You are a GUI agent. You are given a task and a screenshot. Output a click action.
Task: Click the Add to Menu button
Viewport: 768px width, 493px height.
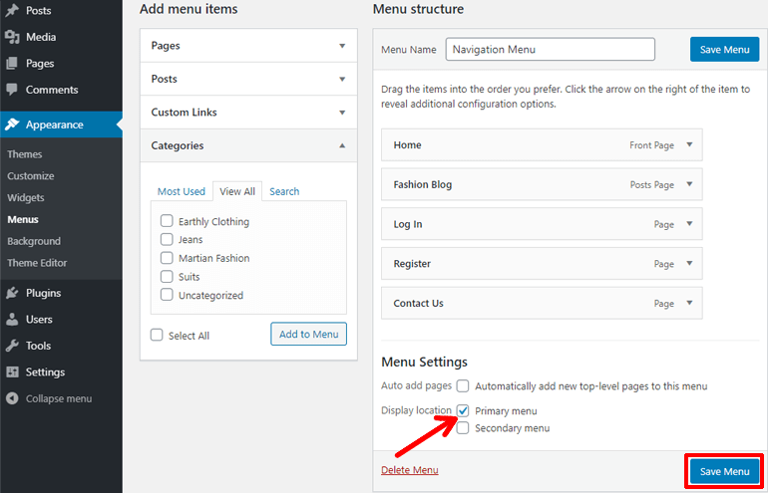[x=308, y=334]
